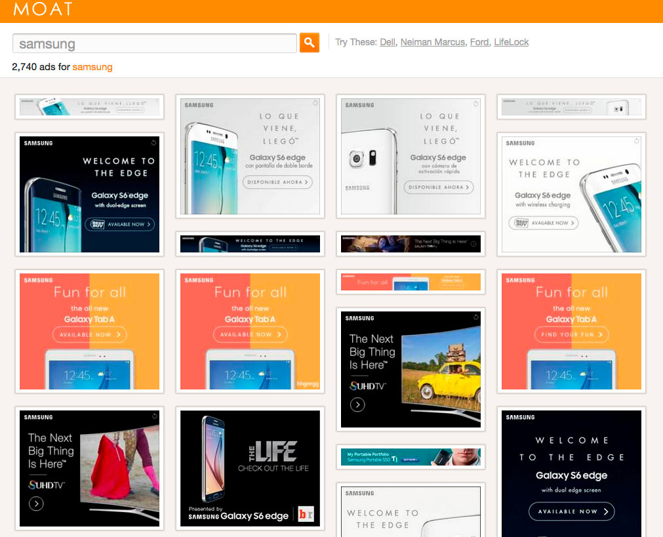Click circled arrow on red dress SUHD TV ad

pyautogui.click(x=36, y=504)
